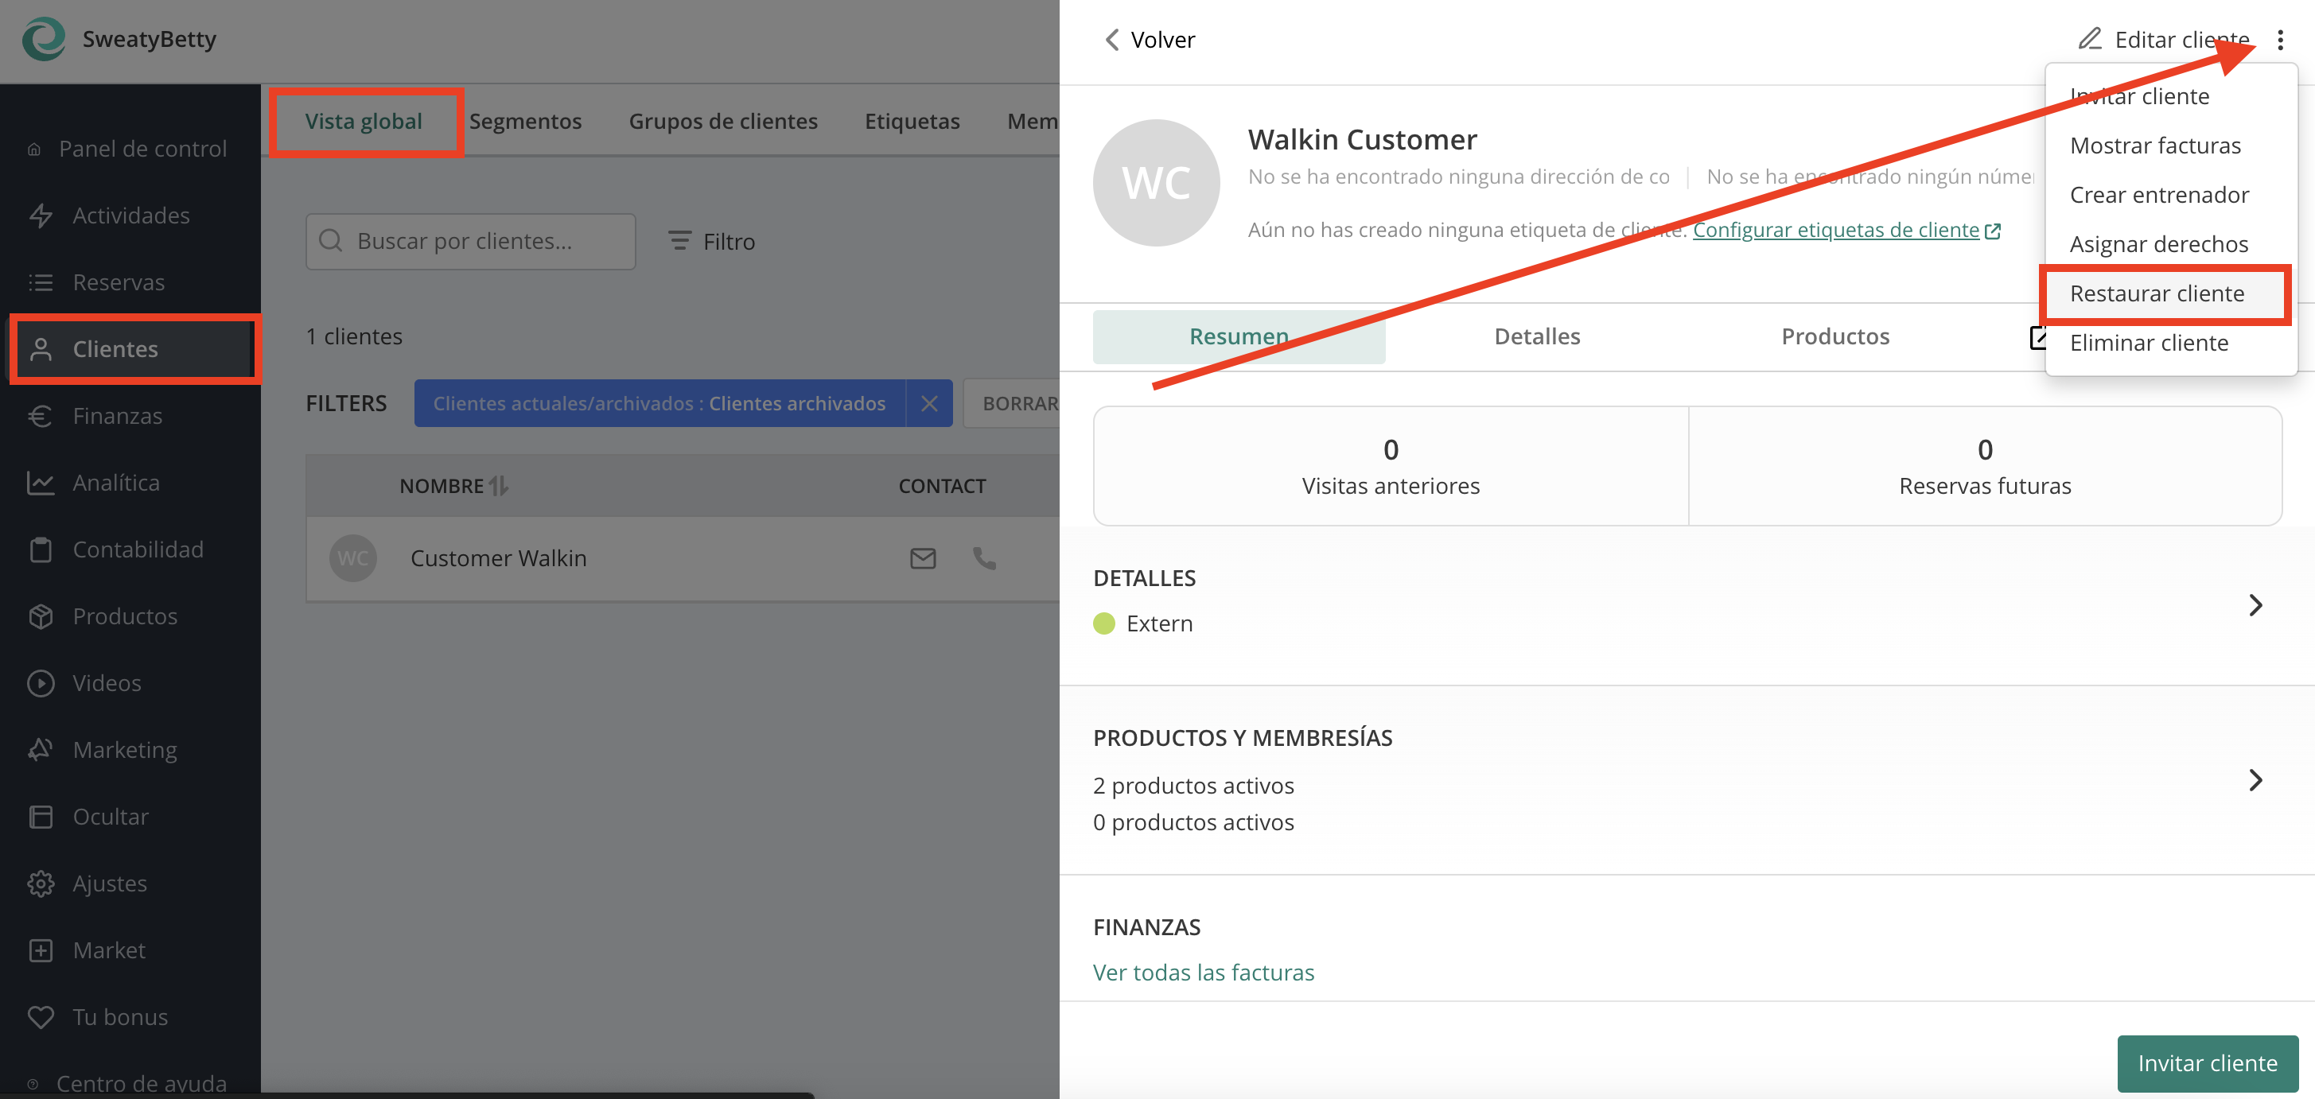Image resolution: width=2315 pixels, height=1099 pixels.
Task: Click the green Extern status dot
Action: coord(1103,623)
